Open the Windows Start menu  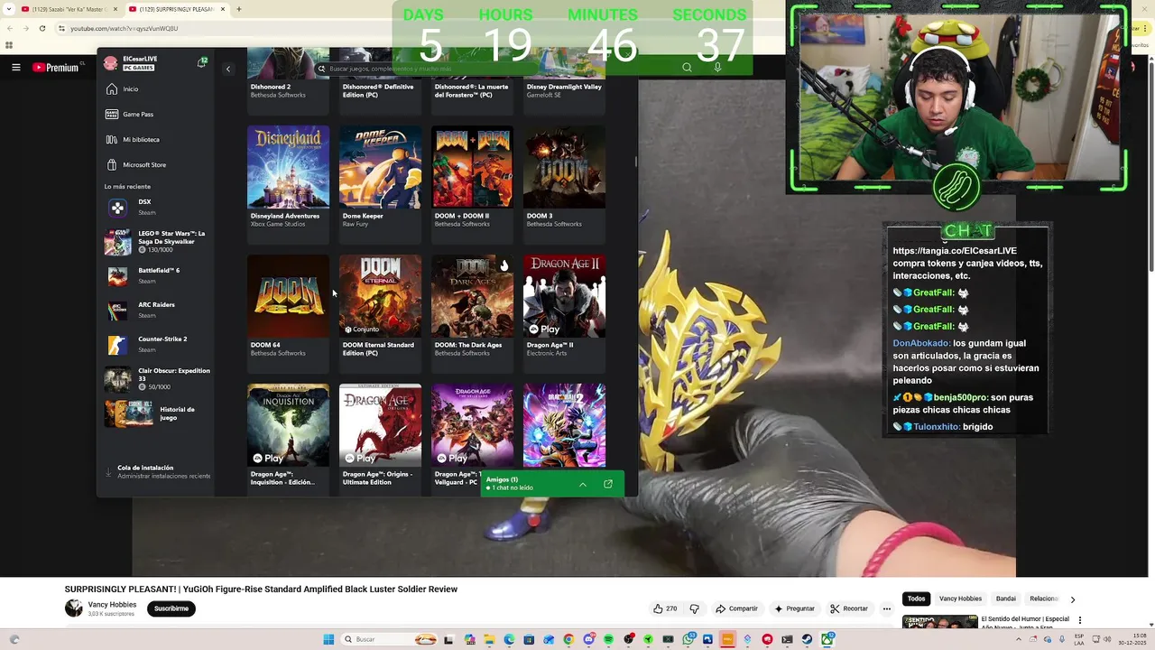pos(328,639)
